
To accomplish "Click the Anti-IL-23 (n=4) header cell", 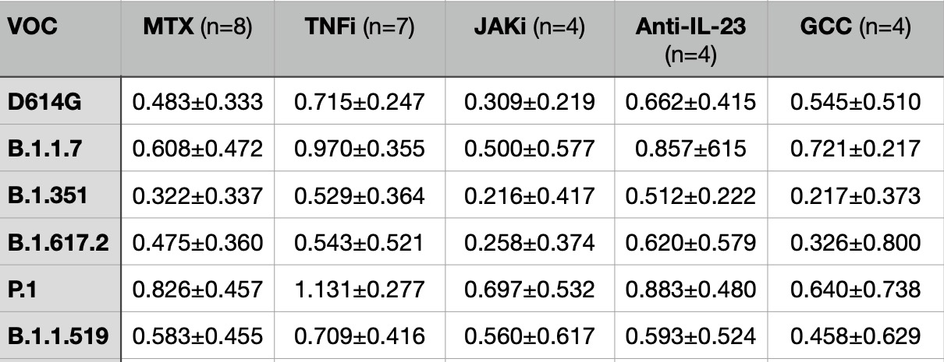I will pyautogui.click(x=690, y=39).
